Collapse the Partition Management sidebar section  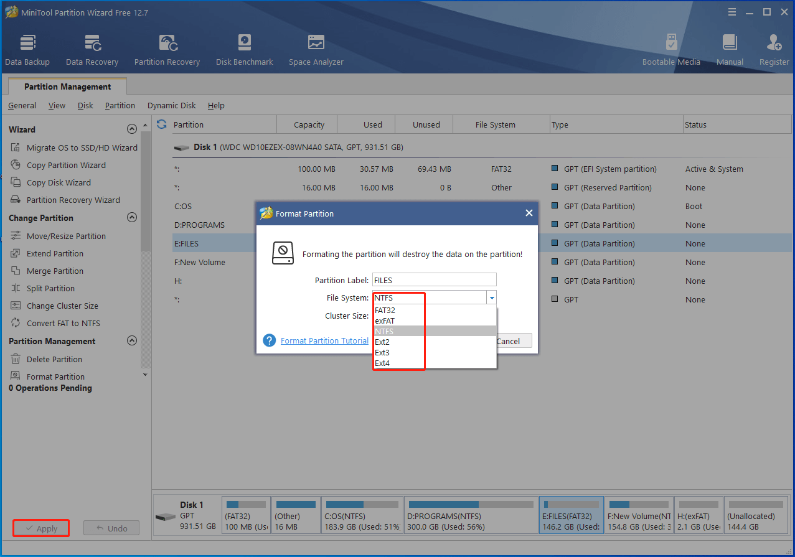pos(131,341)
